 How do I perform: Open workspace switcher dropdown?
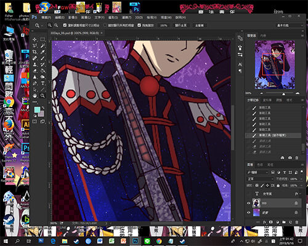click(290, 25)
